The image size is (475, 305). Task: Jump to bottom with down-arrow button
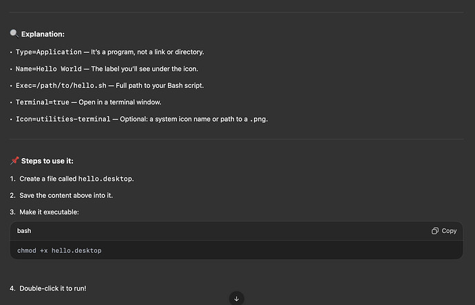pyautogui.click(x=237, y=299)
